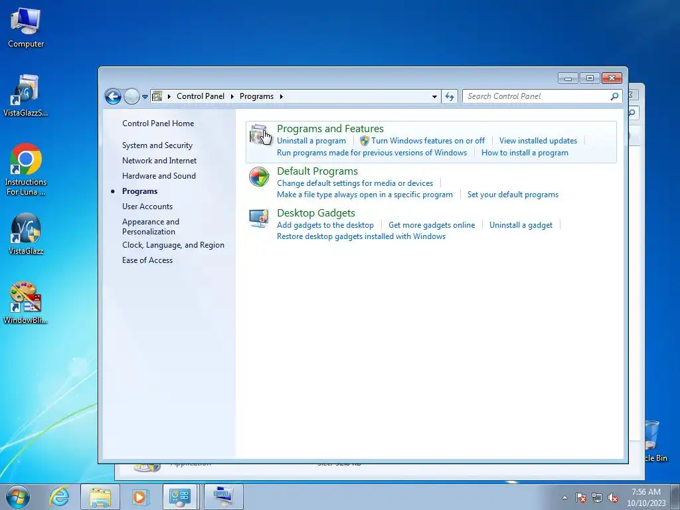
Task: Click View installed updates
Action: coord(538,141)
